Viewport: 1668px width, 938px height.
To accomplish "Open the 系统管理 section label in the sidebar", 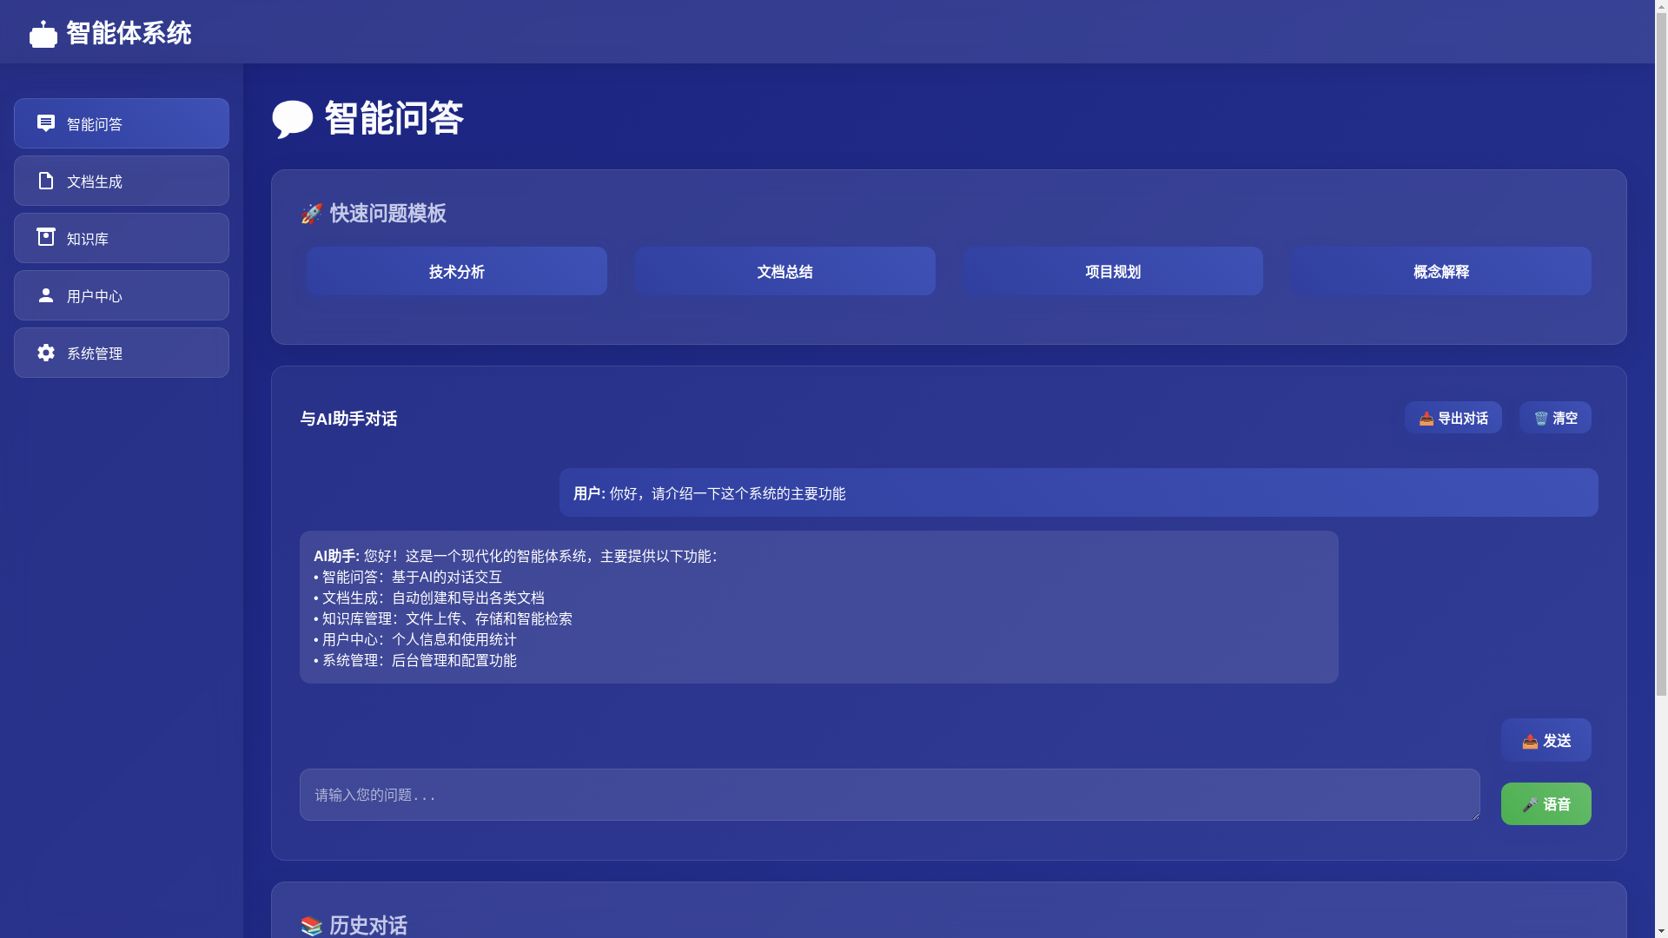I will (x=95, y=353).
